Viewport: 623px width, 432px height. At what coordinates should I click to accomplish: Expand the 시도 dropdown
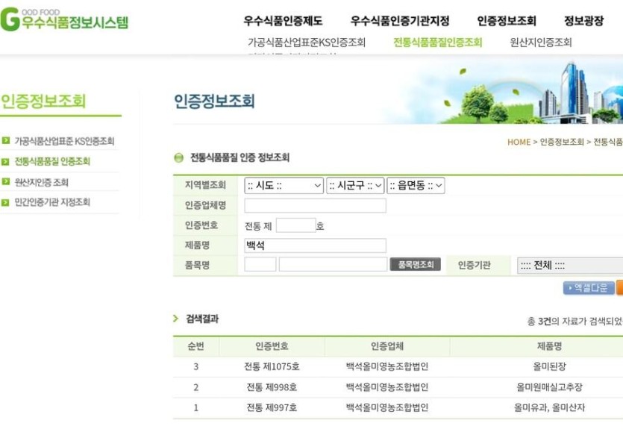(x=284, y=186)
